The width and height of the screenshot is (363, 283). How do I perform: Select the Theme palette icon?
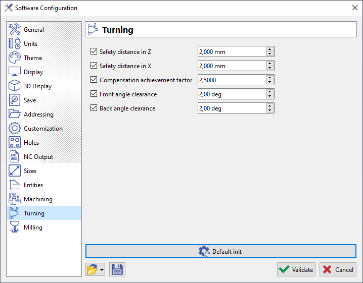(15, 58)
